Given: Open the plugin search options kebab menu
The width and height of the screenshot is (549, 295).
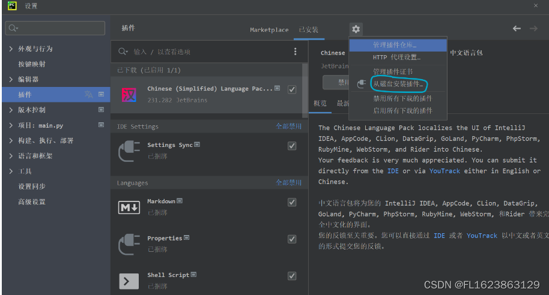Looking at the screenshot, I should click(x=295, y=52).
